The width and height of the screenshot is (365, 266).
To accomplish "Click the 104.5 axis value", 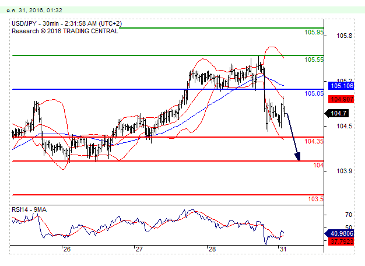I will tap(344, 126).
